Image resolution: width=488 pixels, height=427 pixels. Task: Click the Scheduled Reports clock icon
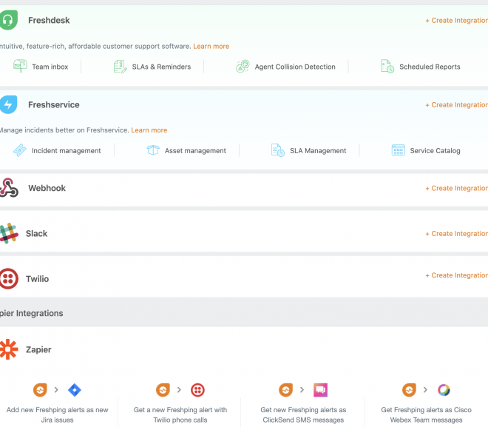pyautogui.click(x=387, y=67)
